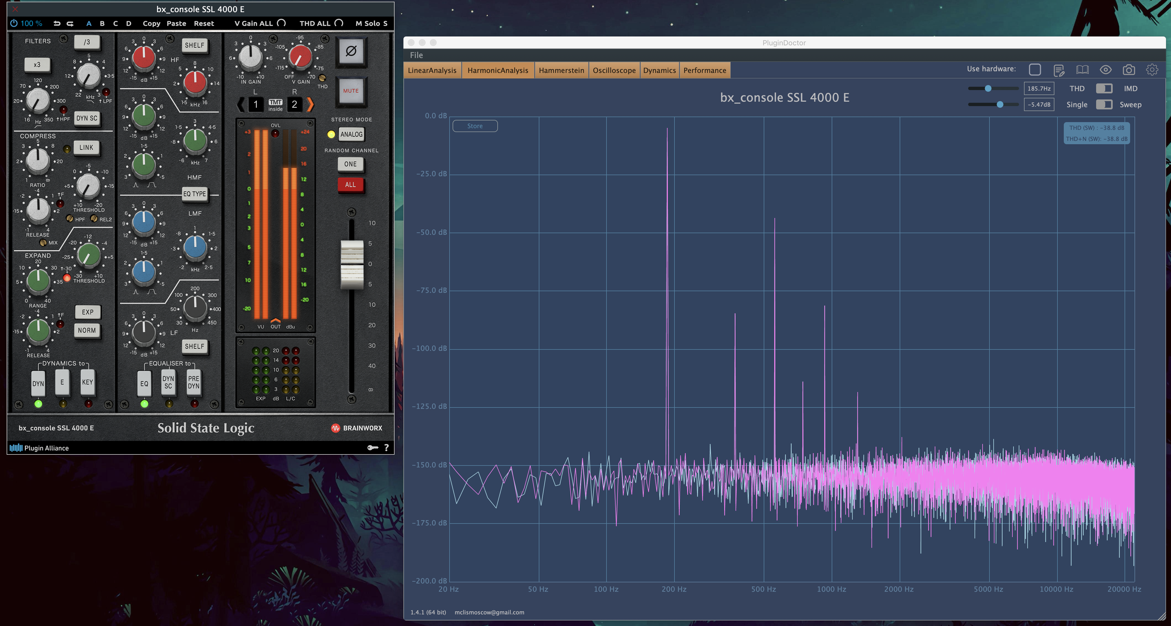Click the THD ALL knob icon

(x=339, y=23)
